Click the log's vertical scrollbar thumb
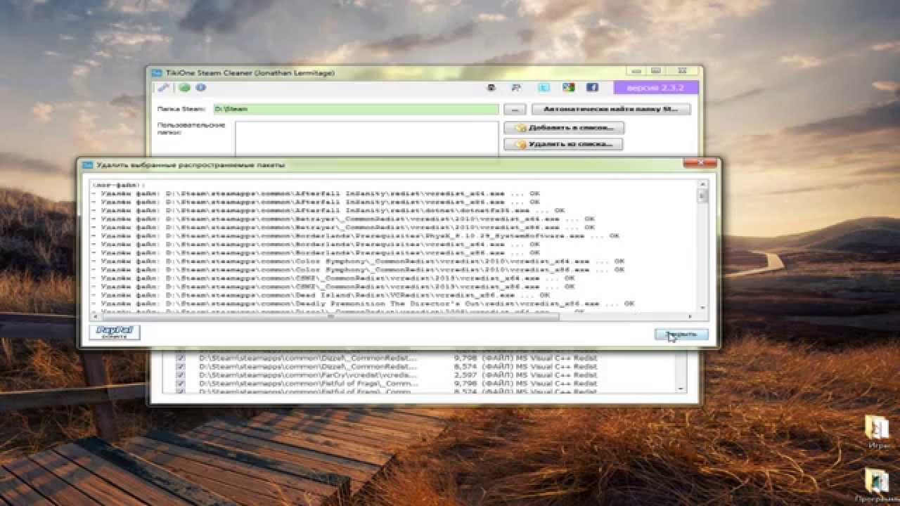 point(702,196)
